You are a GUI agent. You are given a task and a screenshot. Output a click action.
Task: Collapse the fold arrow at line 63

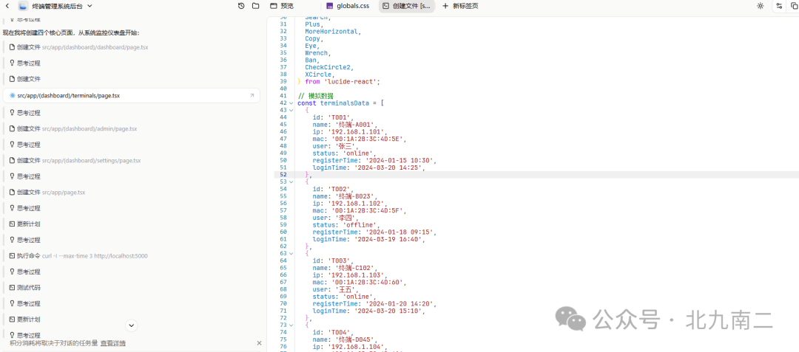coord(291,253)
